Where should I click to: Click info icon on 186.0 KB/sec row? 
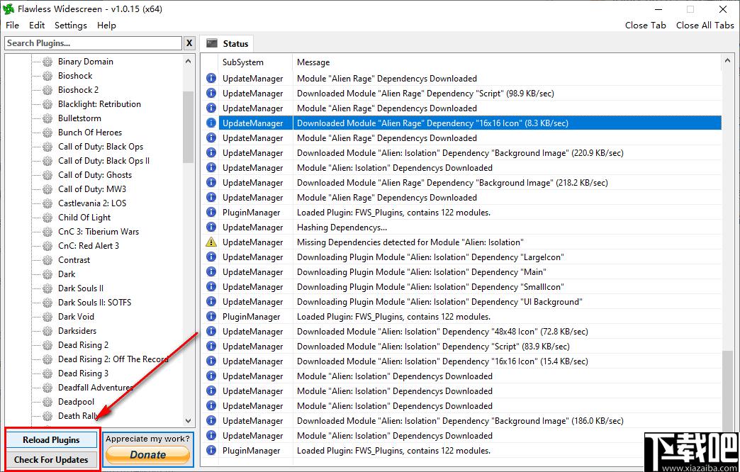[211, 420]
